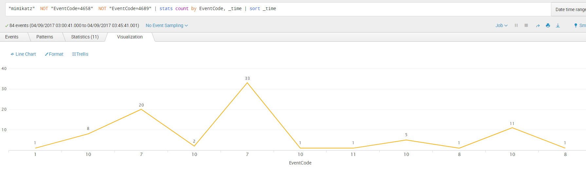This screenshot has height=169, width=586.
Task: Open Format options with the pencil icon
Action: (x=54, y=54)
